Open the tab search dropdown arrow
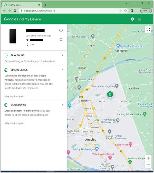The width and height of the screenshot is (154, 173). (127, 3)
